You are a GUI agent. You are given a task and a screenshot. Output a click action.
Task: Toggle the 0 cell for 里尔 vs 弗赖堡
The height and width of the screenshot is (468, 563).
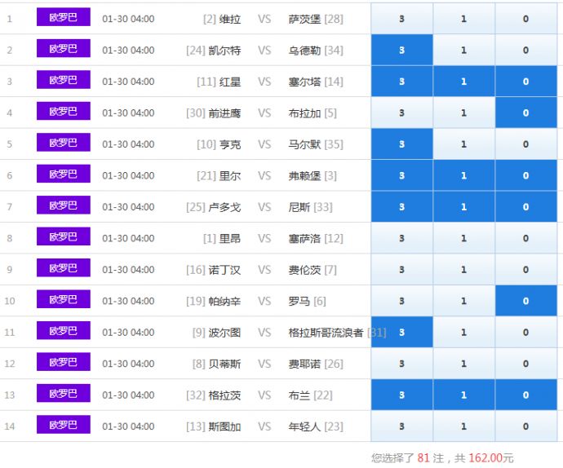(x=526, y=176)
